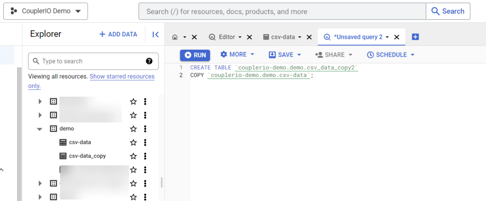The image size is (486, 201).
Task: Open actions menu for csv-data_copy
Action: click(145, 156)
